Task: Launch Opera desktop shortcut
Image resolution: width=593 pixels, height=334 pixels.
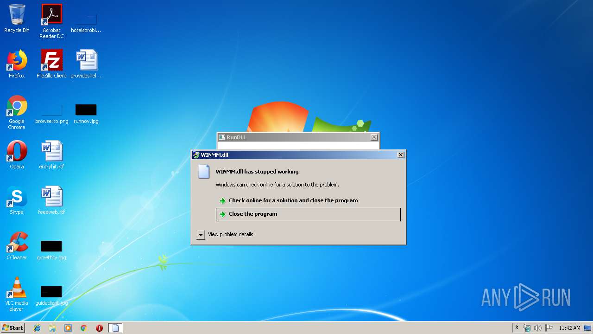Action: click(x=17, y=155)
